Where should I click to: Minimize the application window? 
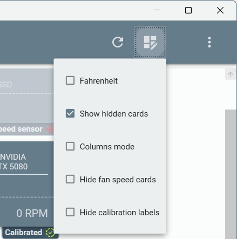pyautogui.click(x=157, y=10)
